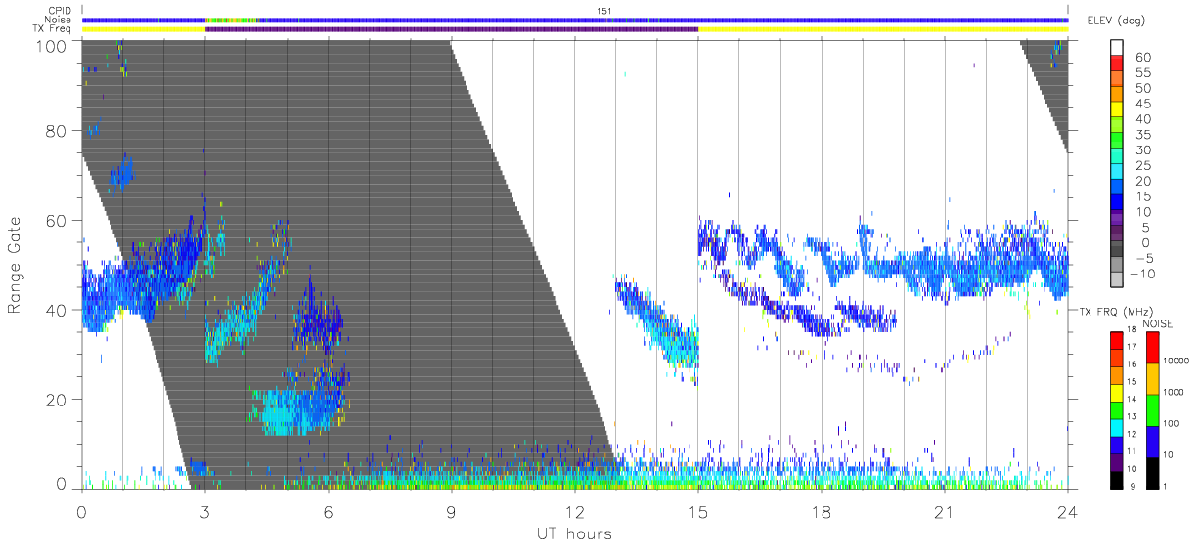Click the black segment of TX FRQ color bar

1118,478
